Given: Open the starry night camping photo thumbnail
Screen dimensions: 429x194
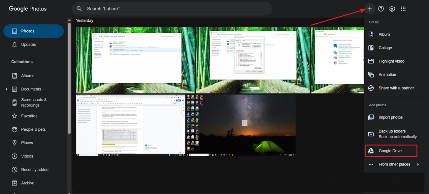Looking at the screenshot, I should pyautogui.click(x=241, y=125).
